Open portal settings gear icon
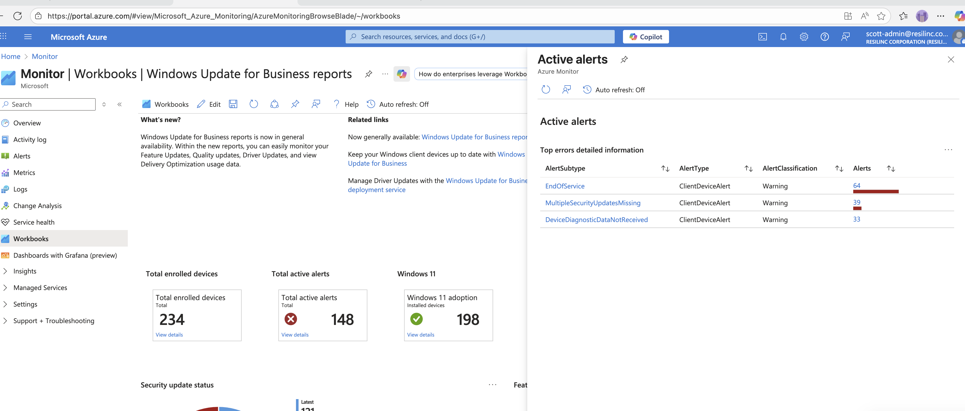 coord(804,37)
